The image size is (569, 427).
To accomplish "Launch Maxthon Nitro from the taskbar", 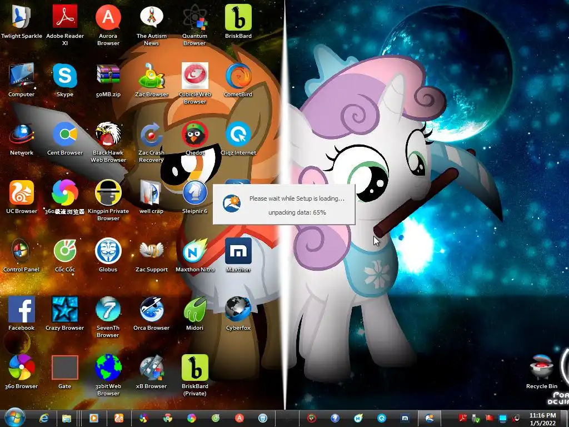I will click(x=358, y=419).
